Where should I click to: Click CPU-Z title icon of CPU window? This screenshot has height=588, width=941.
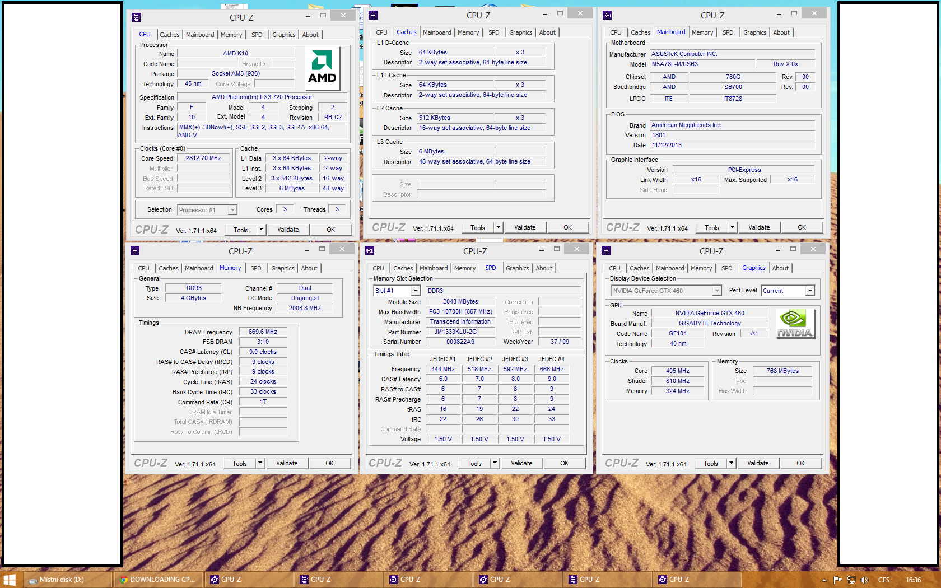tap(136, 17)
